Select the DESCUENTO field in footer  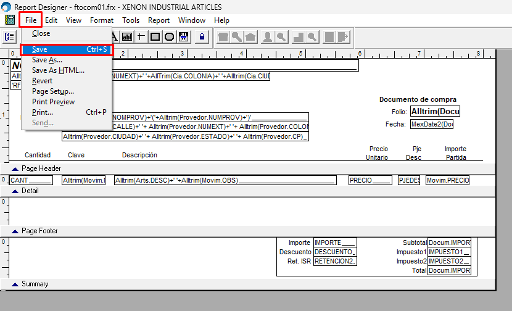coord(335,252)
